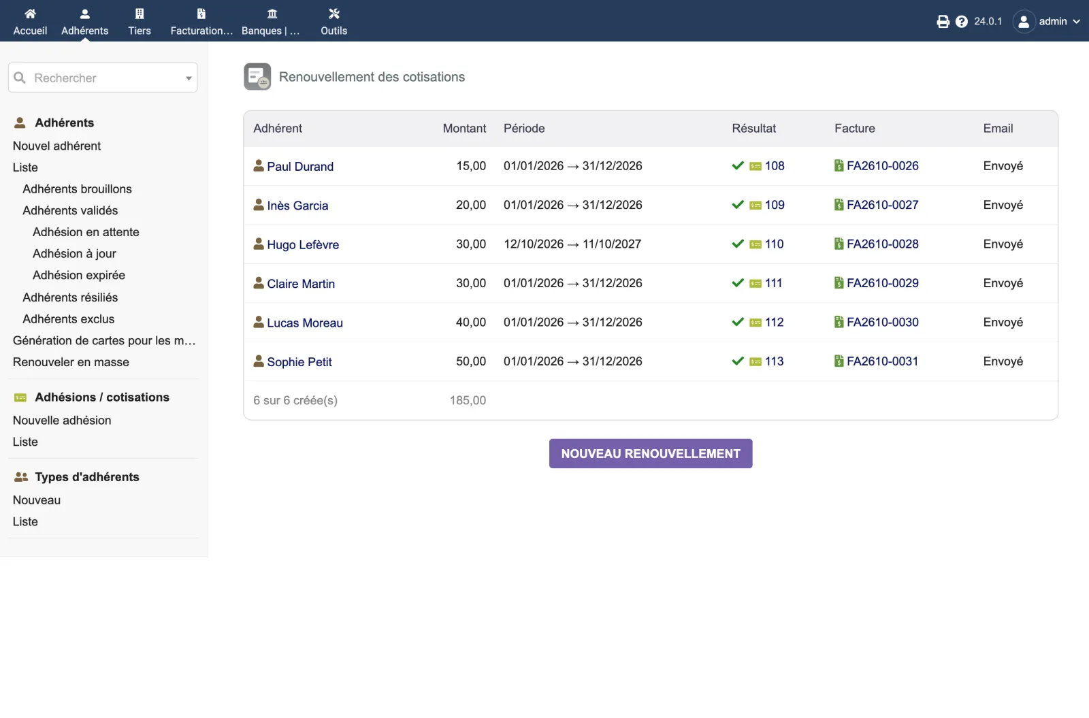Open Génération de cartes sidebar entry
This screenshot has width=1089, height=718.
[104, 340]
